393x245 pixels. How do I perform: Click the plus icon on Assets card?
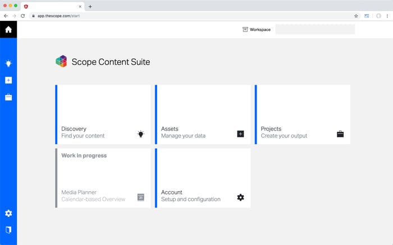pyautogui.click(x=240, y=134)
